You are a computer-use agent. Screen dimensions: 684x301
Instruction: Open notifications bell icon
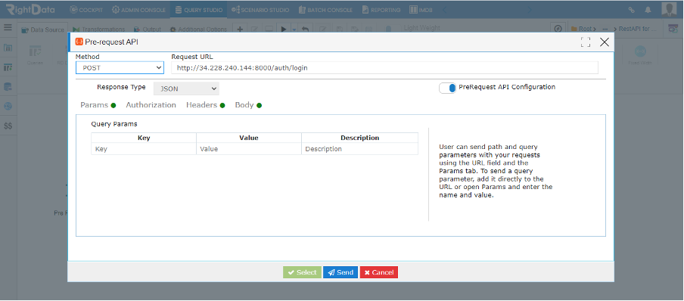click(648, 10)
